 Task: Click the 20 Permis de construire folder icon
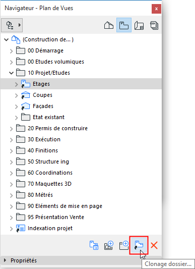[21, 128]
